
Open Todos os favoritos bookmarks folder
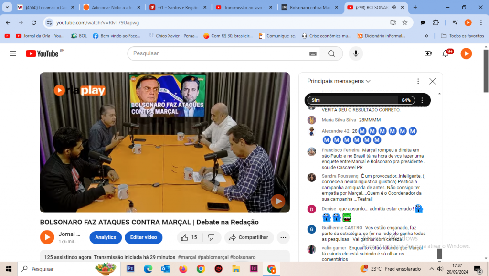point(462,36)
